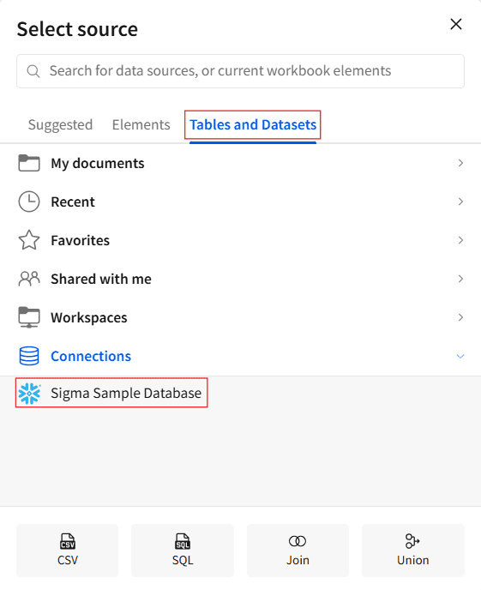Create a Join source

(298, 550)
